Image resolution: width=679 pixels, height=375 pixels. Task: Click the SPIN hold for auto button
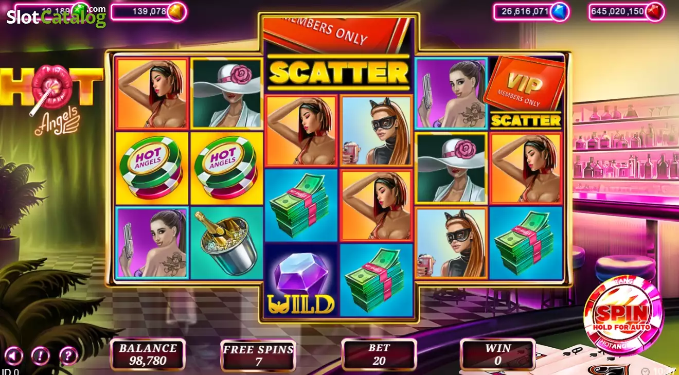click(x=622, y=315)
